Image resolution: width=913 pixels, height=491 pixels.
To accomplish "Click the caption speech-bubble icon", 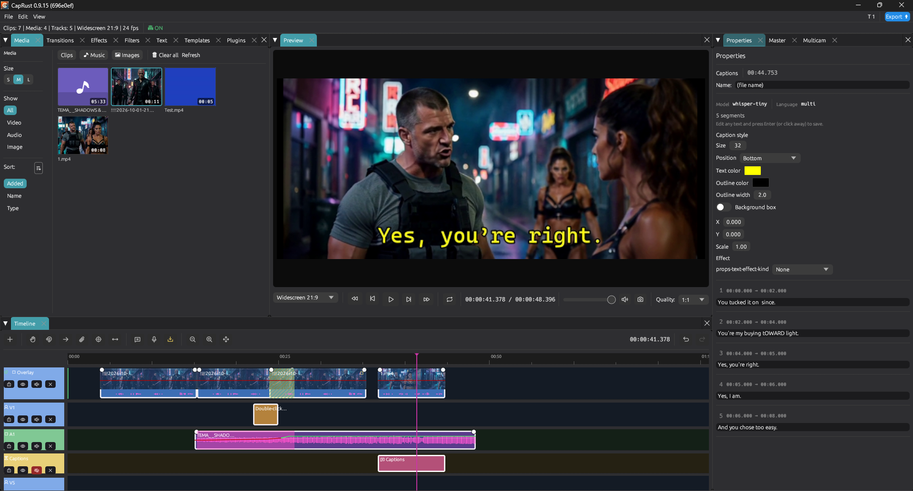I will click(137, 339).
